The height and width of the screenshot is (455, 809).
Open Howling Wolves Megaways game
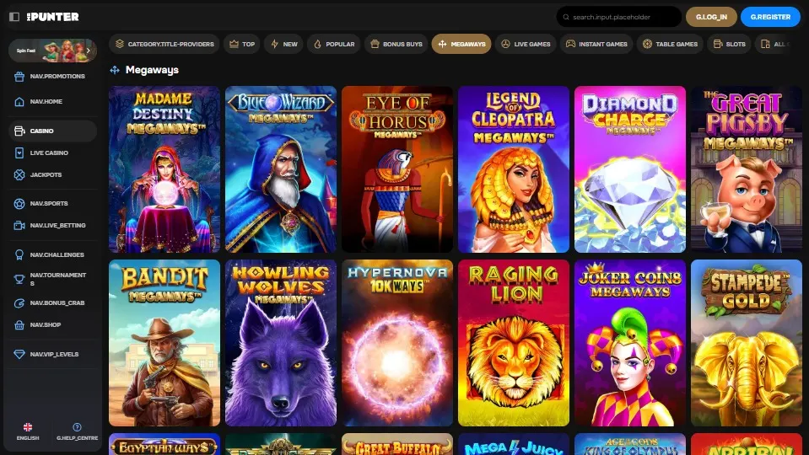(281, 343)
